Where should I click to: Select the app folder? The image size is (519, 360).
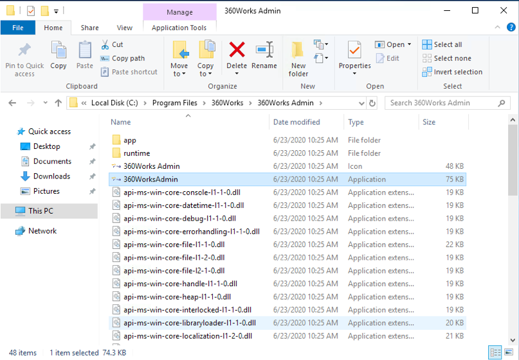click(x=287, y=140)
